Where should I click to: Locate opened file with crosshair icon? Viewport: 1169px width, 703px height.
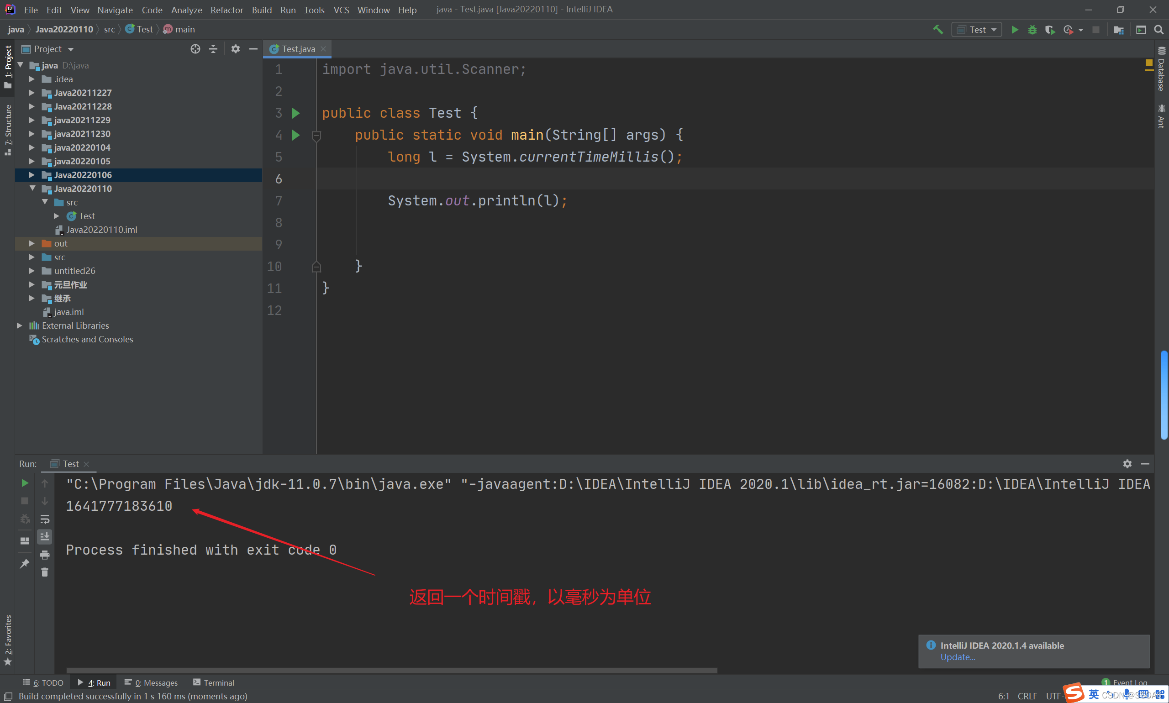[195, 49]
